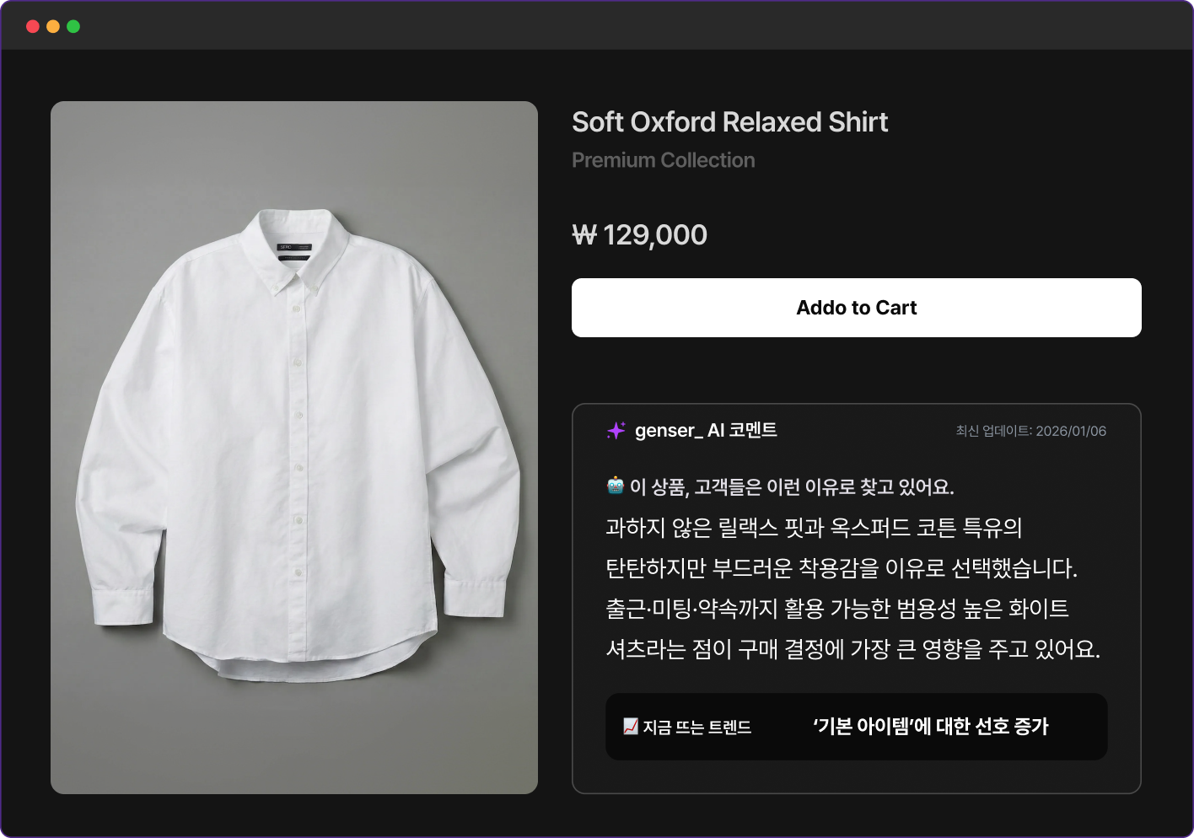This screenshot has width=1194, height=838.
Task: Click the yellow traffic light control
Action: pyautogui.click(x=52, y=26)
